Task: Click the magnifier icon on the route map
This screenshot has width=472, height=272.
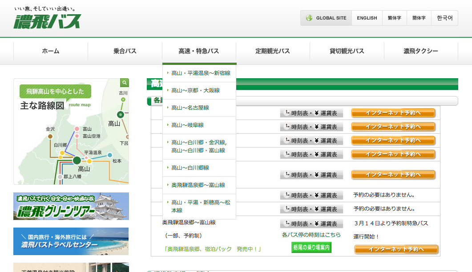Action: [124, 83]
